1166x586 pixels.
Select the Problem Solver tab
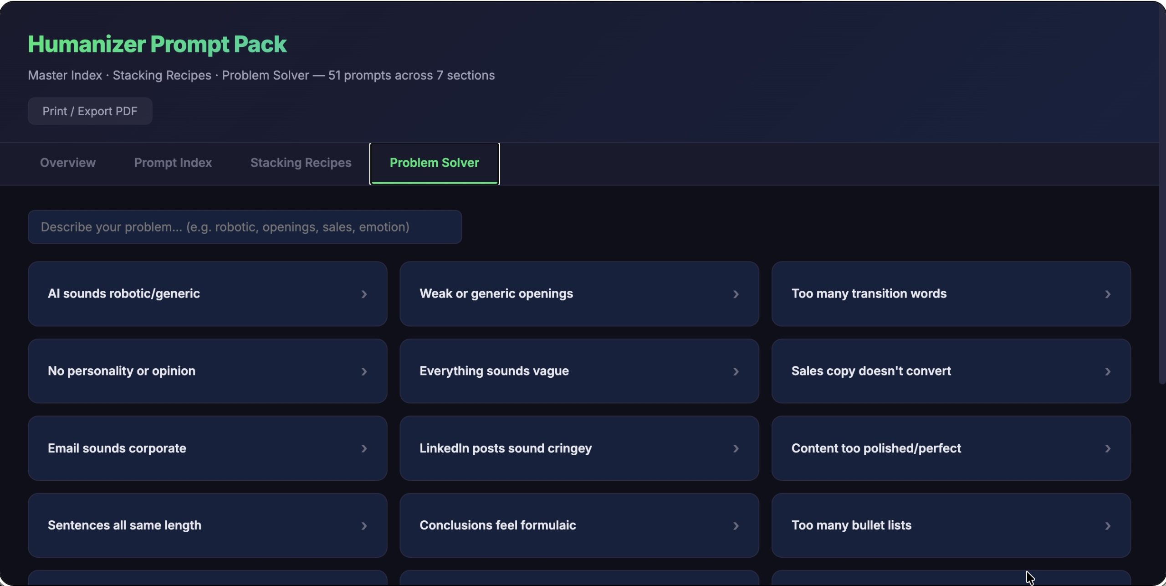(434, 163)
